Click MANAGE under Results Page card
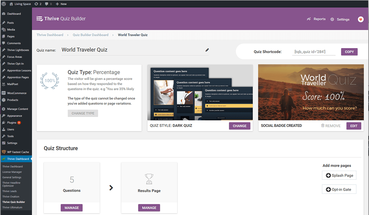 click(x=149, y=208)
